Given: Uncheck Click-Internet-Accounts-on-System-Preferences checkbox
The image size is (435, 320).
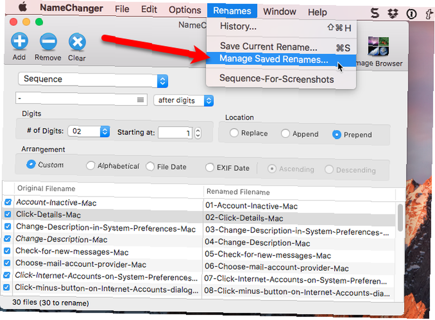Looking at the screenshot, I should tap(7, 275).
